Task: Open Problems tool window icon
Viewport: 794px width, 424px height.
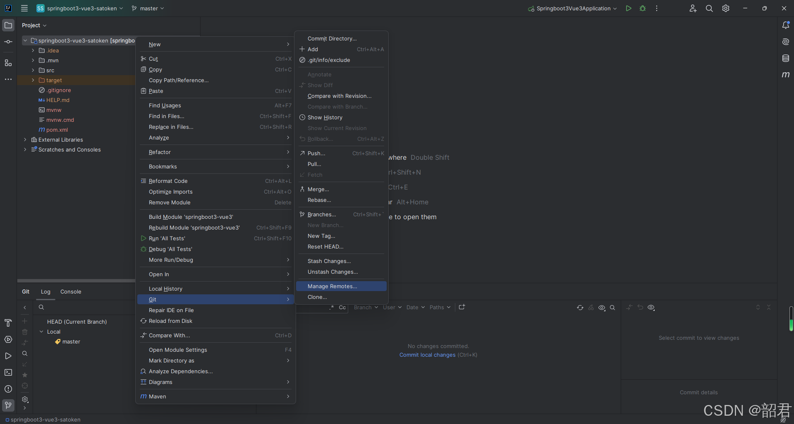Action: [x=8, y=389]
